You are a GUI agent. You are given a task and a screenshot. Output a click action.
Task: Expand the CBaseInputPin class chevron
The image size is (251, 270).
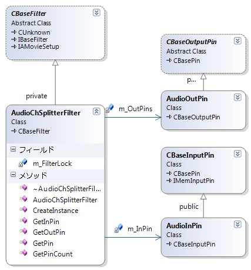[237, 154]
